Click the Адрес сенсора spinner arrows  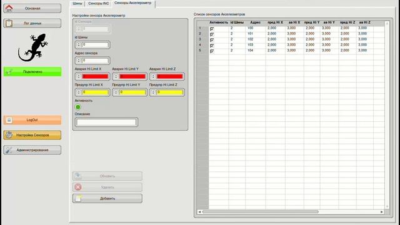click(79, 61)
